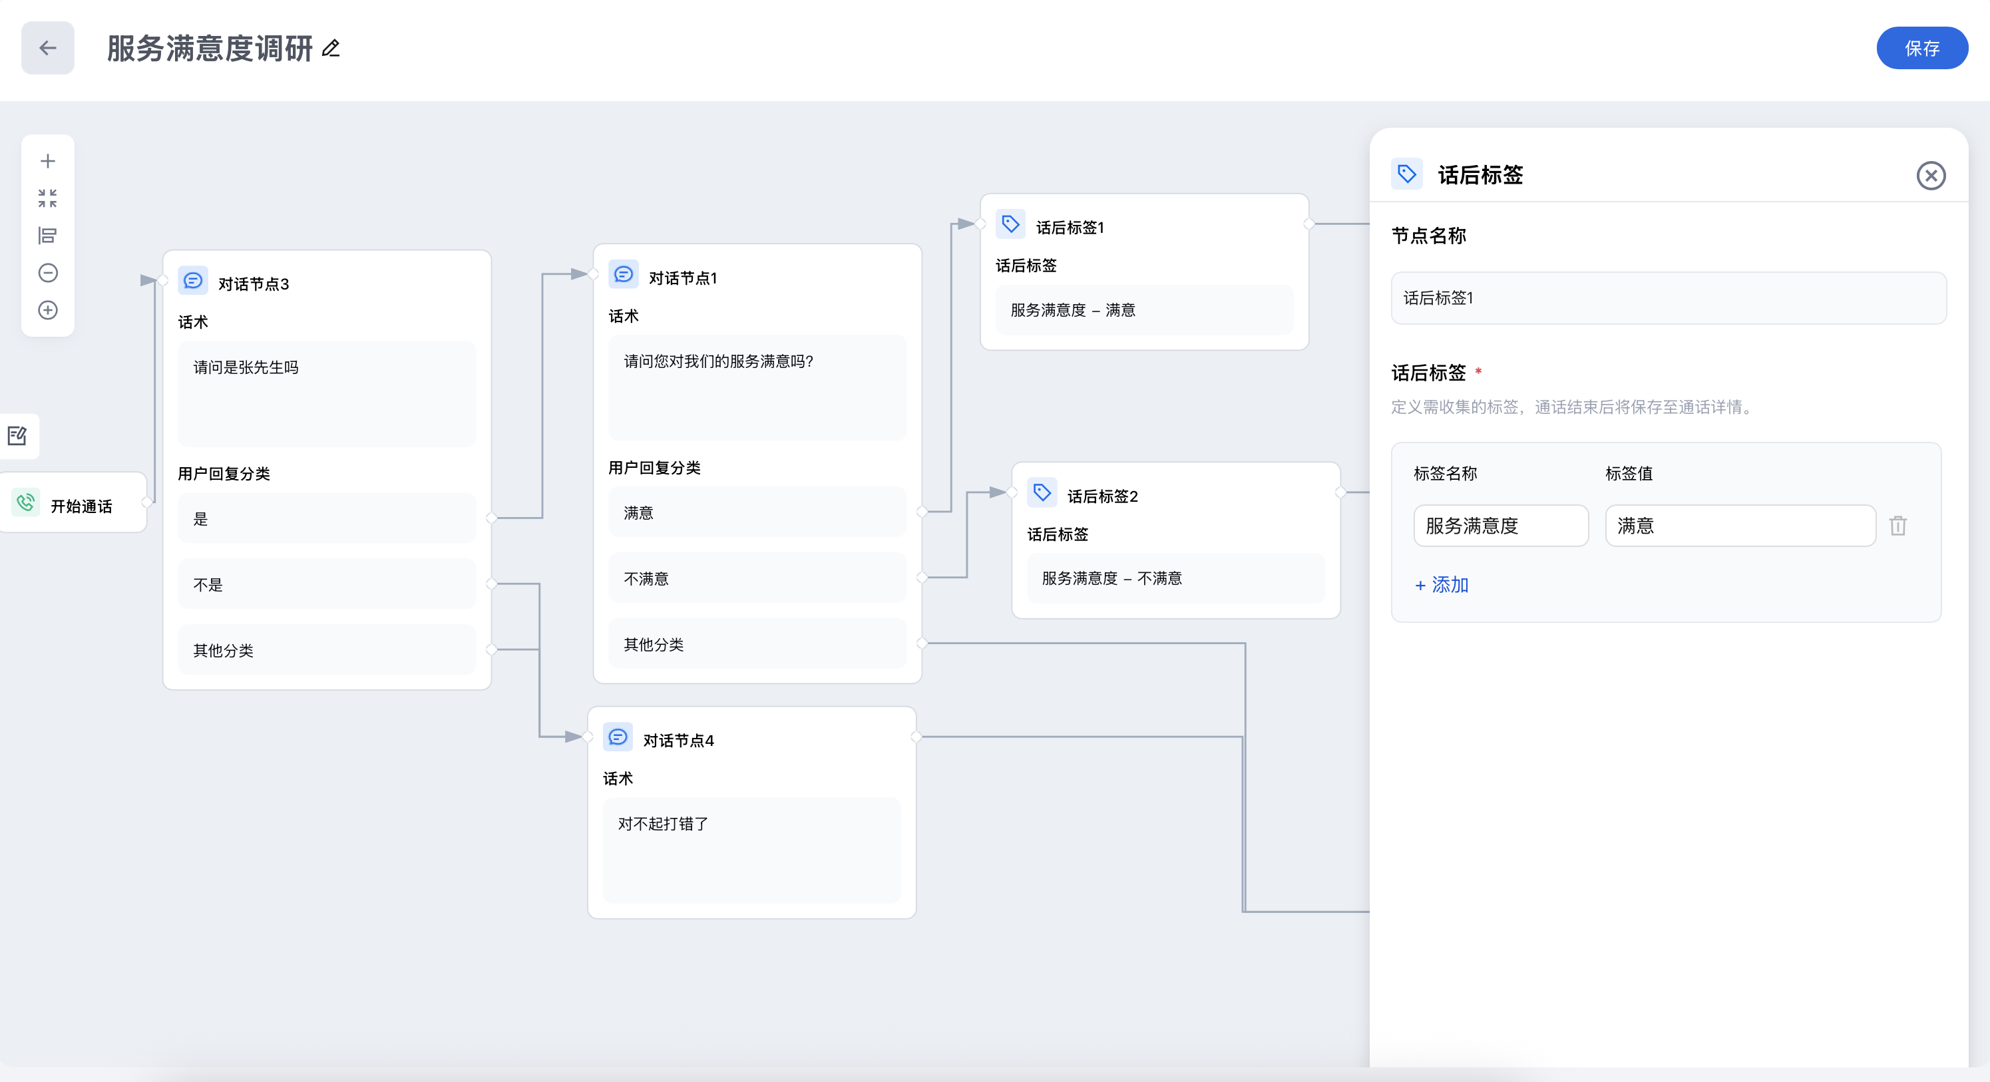
Task: Select the 对话节点4 node header
Action: pyautogui.click(x=678, y=740)
